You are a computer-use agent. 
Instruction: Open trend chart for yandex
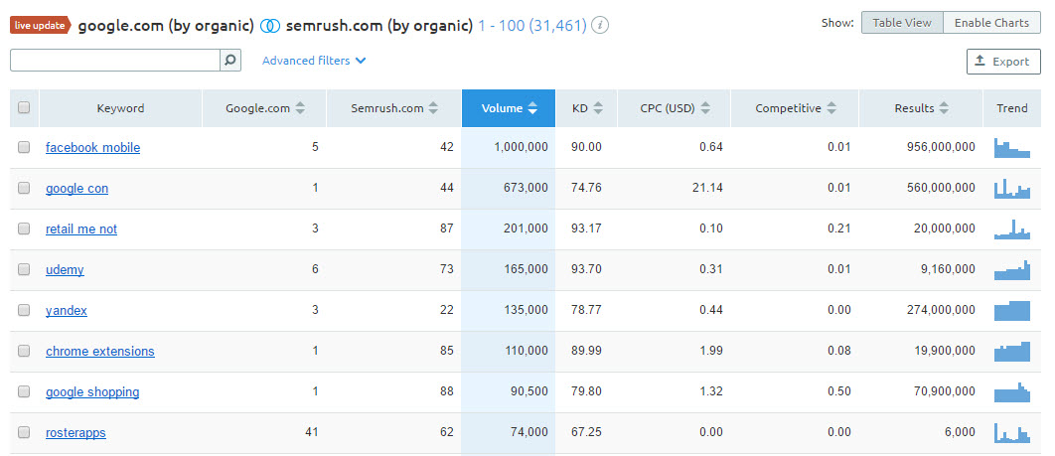coord(1012,311)
